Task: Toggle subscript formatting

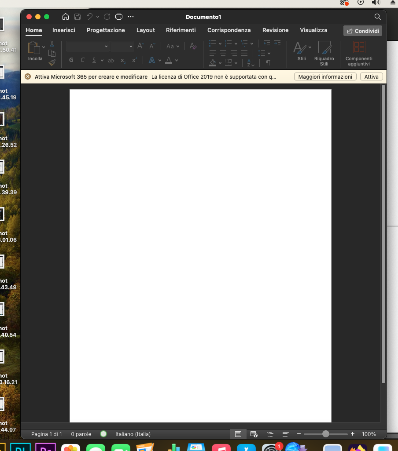Action: [123, 60]
